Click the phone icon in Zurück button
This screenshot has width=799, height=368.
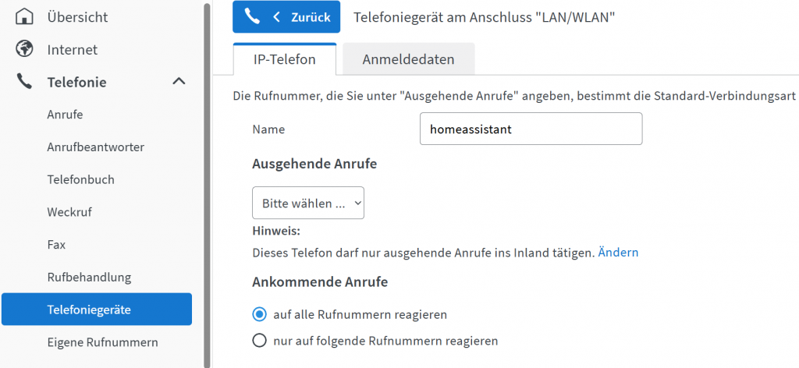tap(252, 17)
